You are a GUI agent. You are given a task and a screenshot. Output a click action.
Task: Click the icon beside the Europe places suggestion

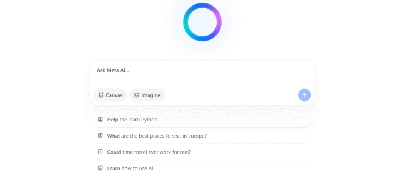pos(100,136)
